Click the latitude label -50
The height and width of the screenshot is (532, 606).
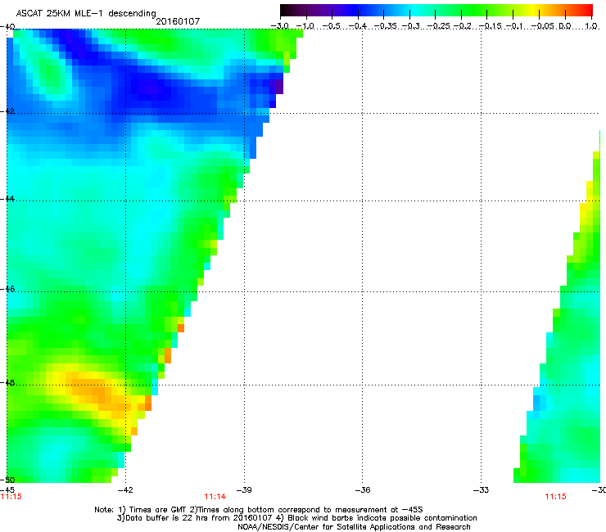coord(7,480)
